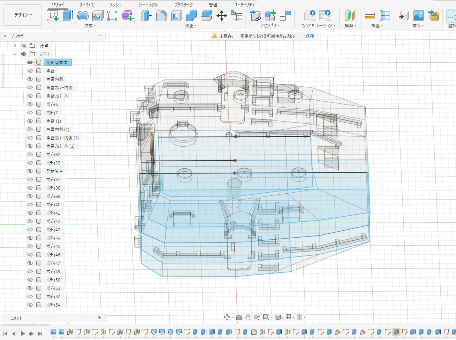Screen dimensions: 456x340
Task: Click the 保存 link in warning bar
Action: [x=310, y=36]
